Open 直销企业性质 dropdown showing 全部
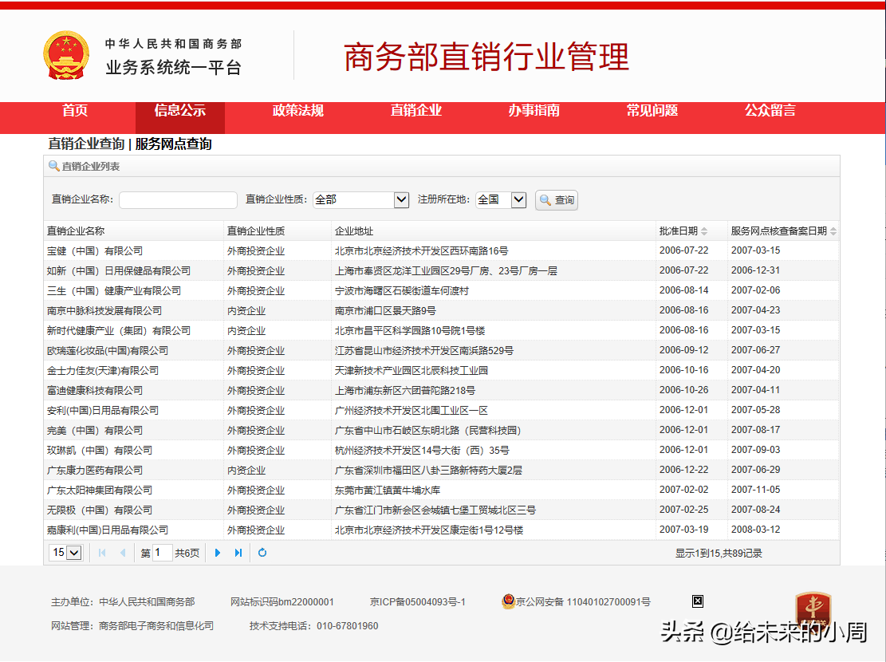This screenshot has height=662, width=886. pyautogui.click(x=361, y=199)
